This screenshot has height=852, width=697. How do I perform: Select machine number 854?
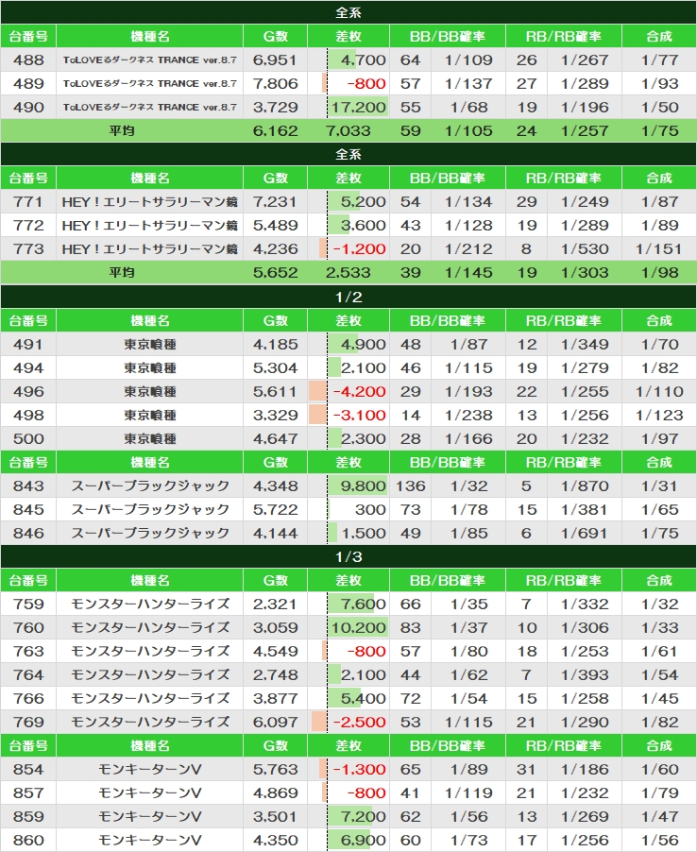coord(28,770)
